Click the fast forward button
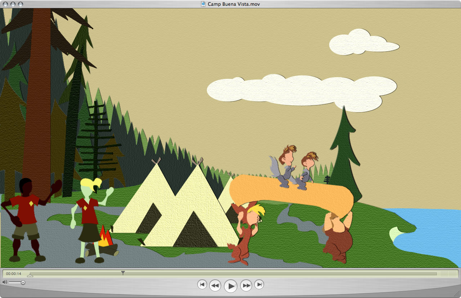This screenshot has width=461, height=298. [246, 285]
